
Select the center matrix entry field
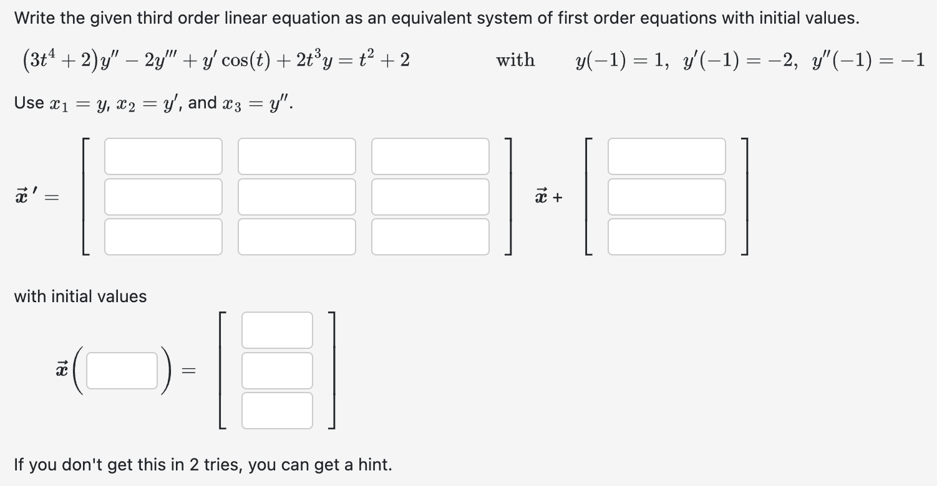(296, 196)
